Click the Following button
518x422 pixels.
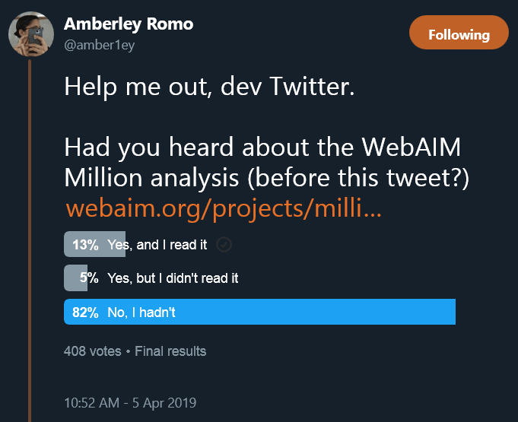click(459, 33)
